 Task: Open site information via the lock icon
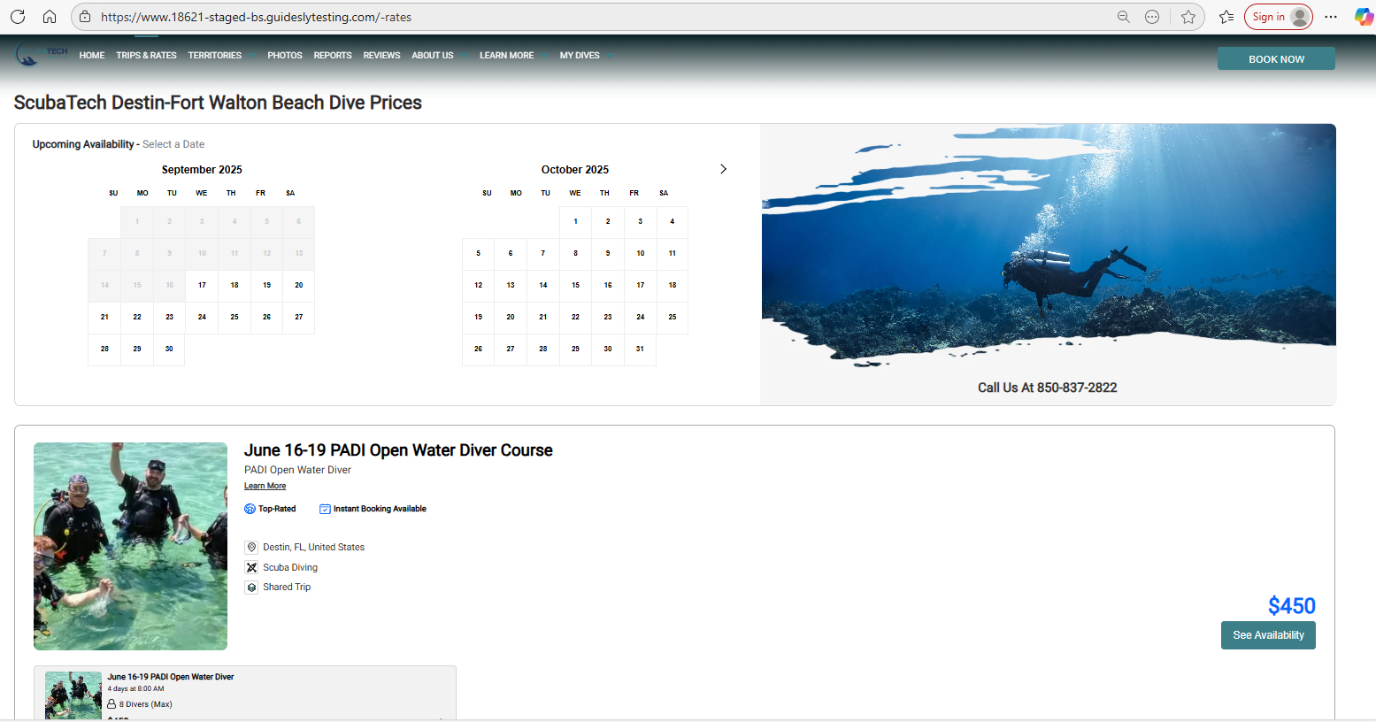[x=85, y=17]
